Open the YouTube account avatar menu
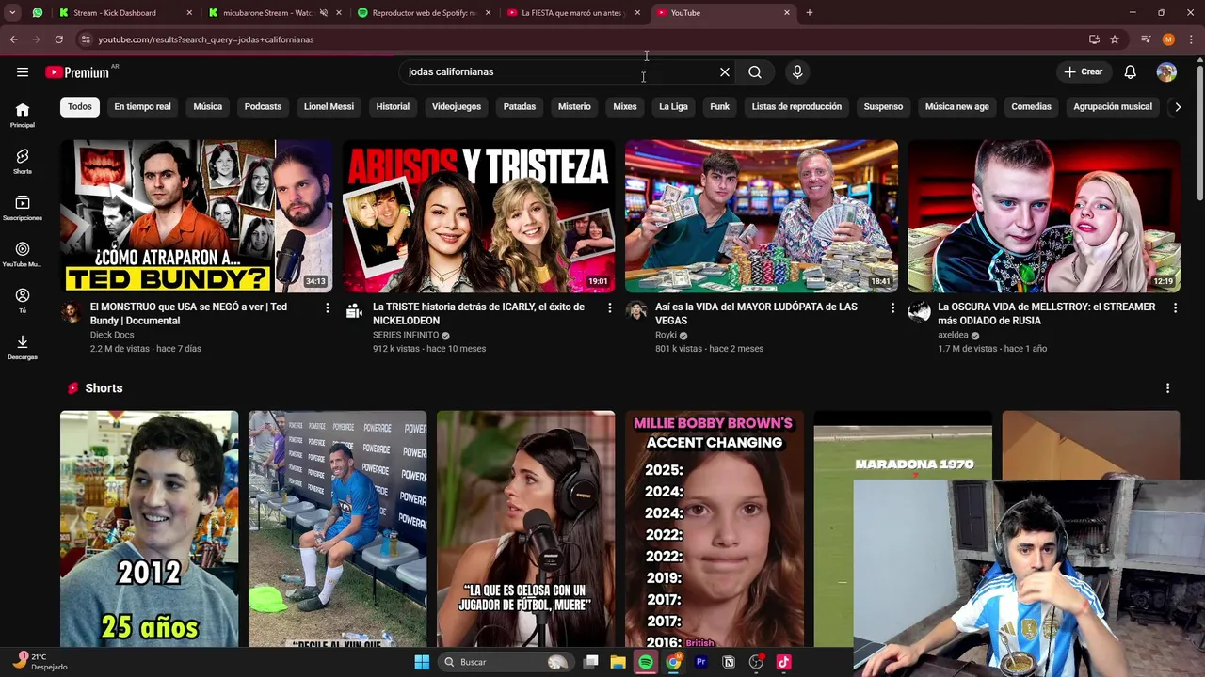The height and width of the screenshot is (677, 1205). tap(1166, 72)
